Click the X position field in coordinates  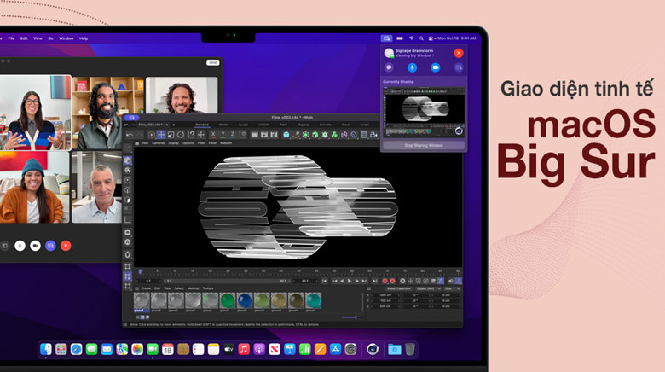point(385,294)
